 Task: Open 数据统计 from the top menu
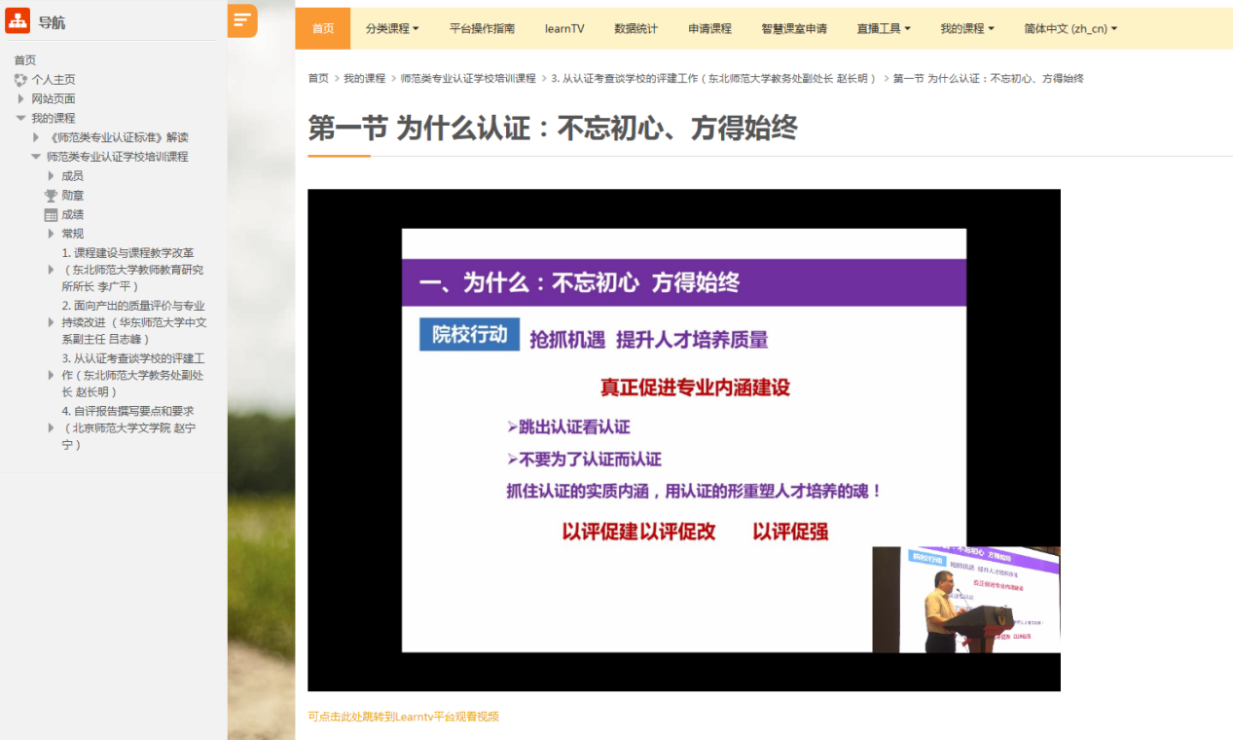tap(635, 29)
